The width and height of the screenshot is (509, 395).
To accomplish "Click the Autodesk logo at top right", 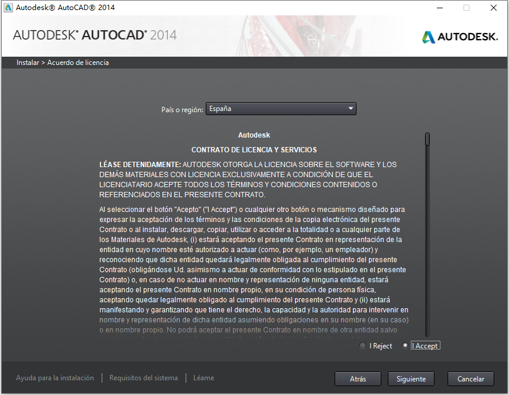I will coord(460,37).
